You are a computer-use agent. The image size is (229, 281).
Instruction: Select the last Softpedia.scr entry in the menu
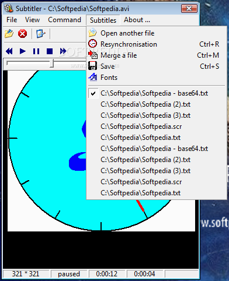(157, 182)
